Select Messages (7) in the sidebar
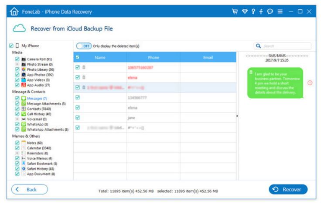 pos(37,98)
